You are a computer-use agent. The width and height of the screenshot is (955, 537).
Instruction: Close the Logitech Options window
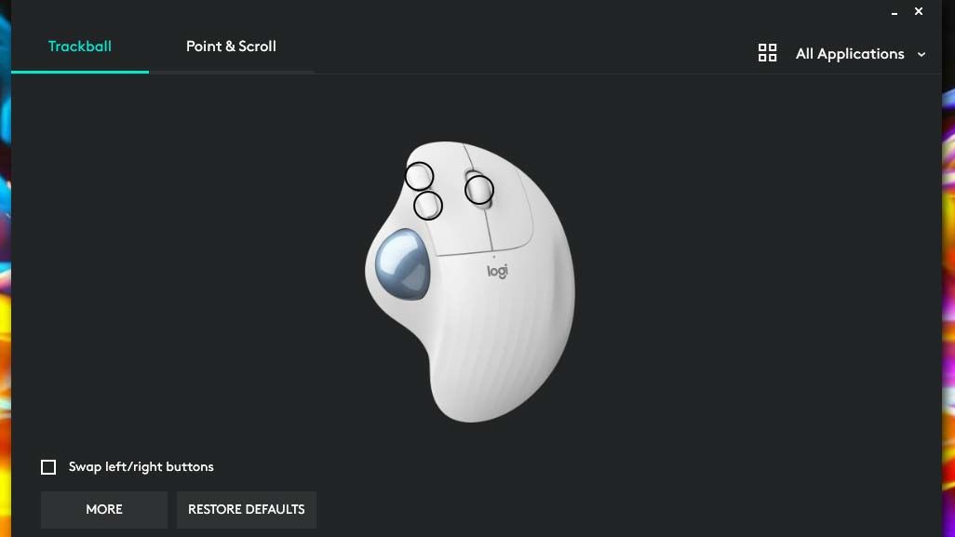(919, 11)
